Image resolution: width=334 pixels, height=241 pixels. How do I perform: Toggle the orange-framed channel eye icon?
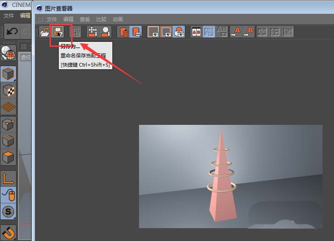tap(166, 32)
